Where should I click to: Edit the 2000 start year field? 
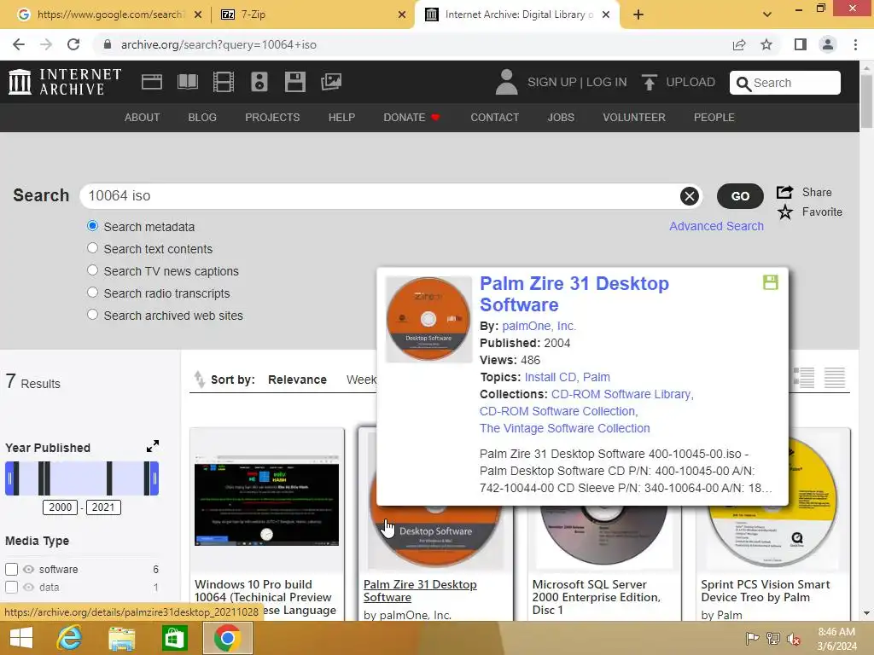[61, 507]
